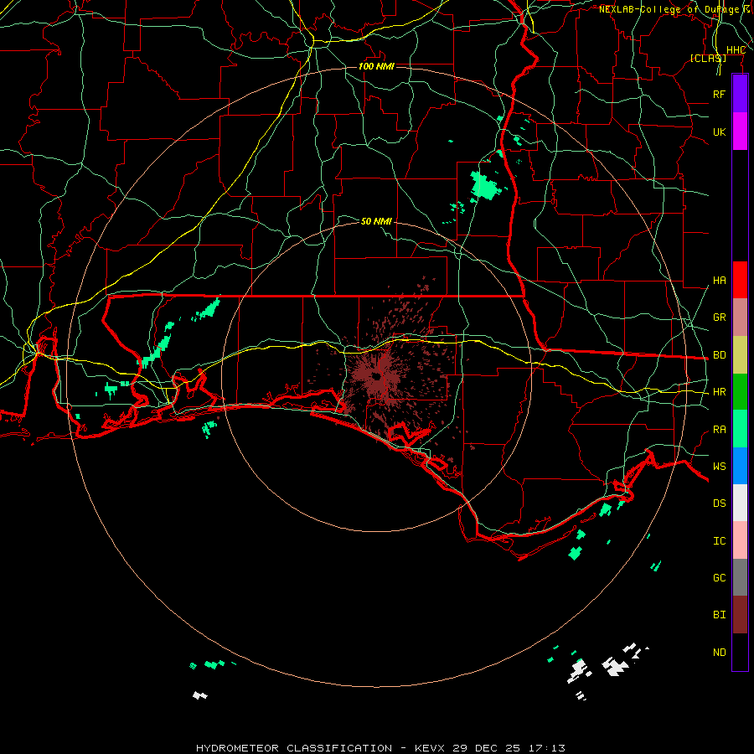The height and width of the screenshot is (754, 754).
Task: Select the 'GC' legend label
Action: 719,578
